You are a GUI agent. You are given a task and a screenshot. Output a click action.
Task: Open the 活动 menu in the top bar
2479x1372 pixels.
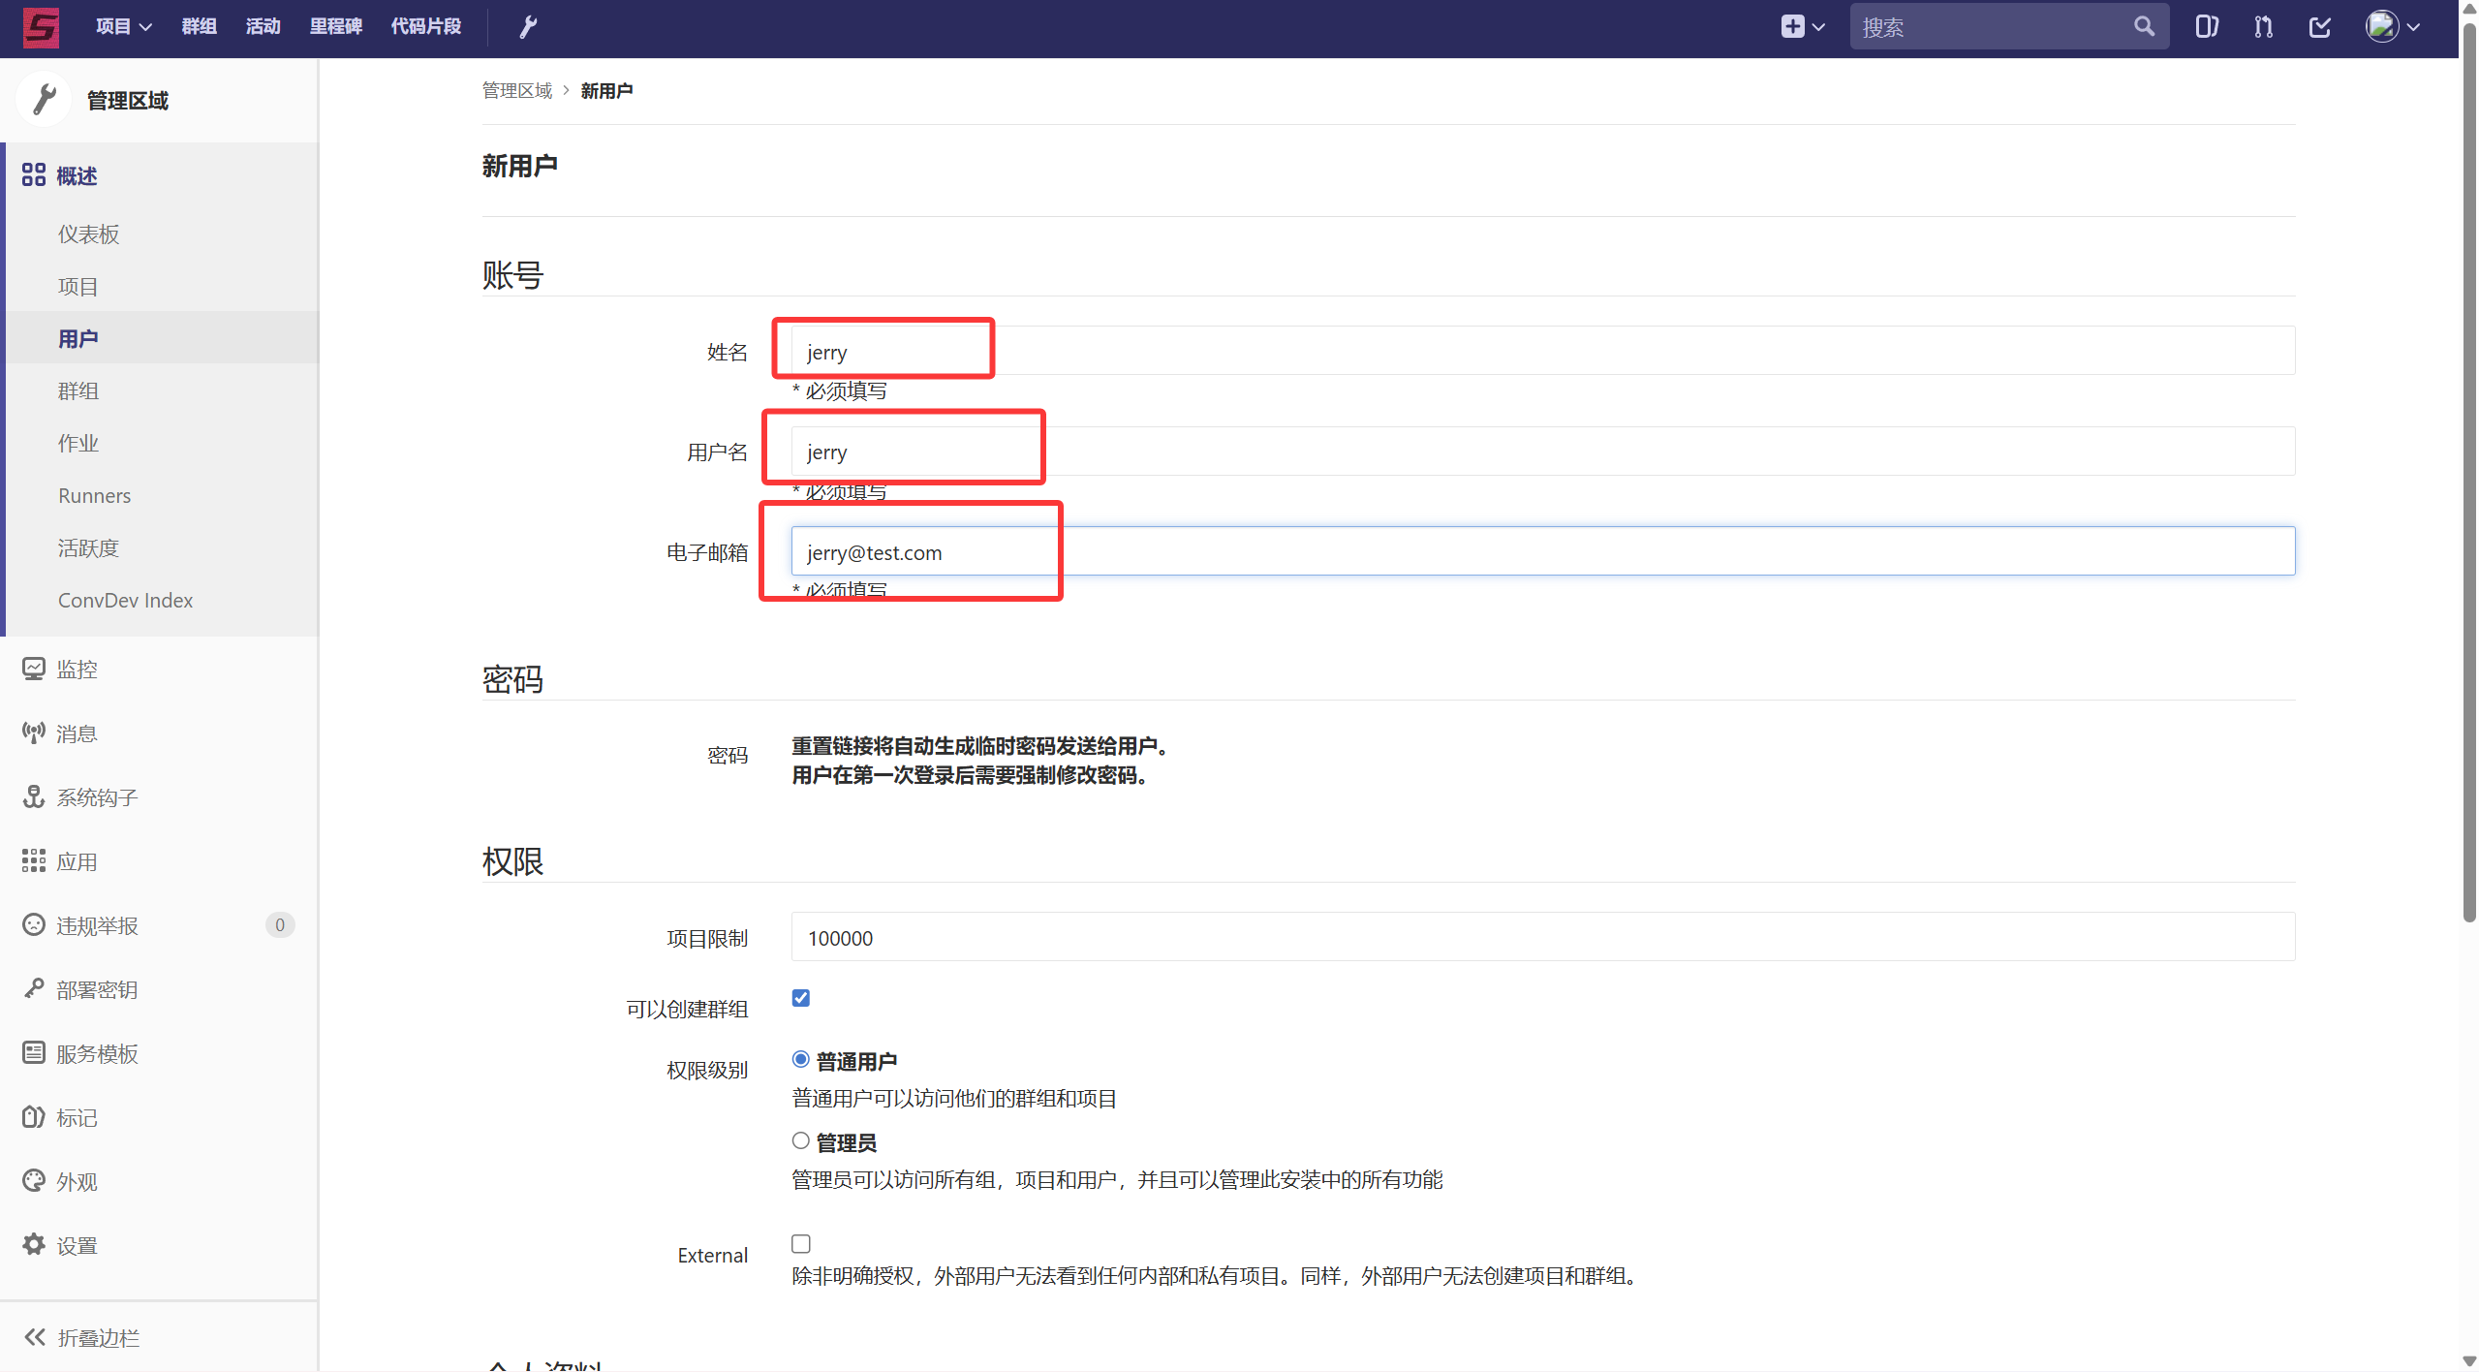click(x=263, y=26)
